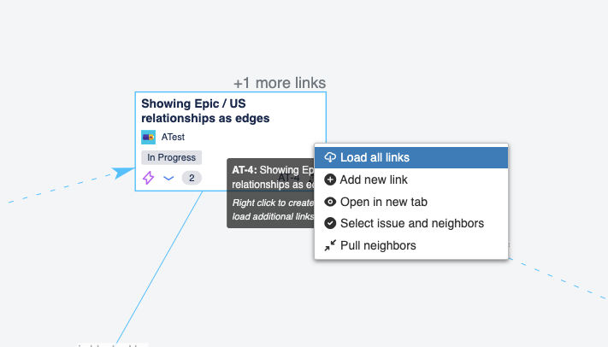Click the purple Epic lightning bolt icon
The image size is (608, 347).
(x=148, y=178)
